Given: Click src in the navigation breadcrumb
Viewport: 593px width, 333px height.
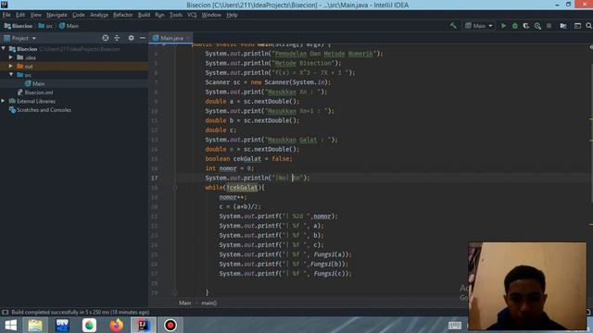Looking at the screenshot, I should [45, 26].
